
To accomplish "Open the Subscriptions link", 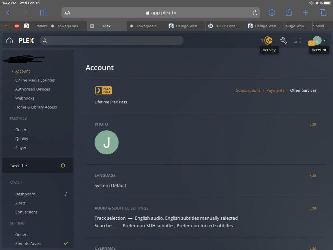I will [x=248, y=90].
